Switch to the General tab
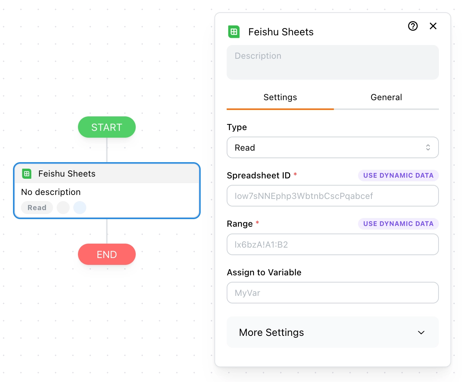The width and height of the screenshot is (462, 382). (x=386, y=98)
